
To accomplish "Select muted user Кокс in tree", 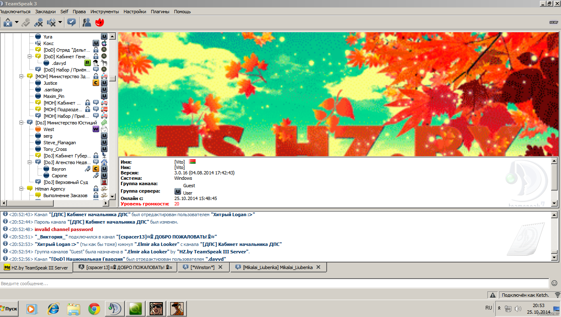I will (48, 43).
